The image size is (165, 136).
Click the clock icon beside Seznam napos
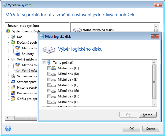point(13,76)
